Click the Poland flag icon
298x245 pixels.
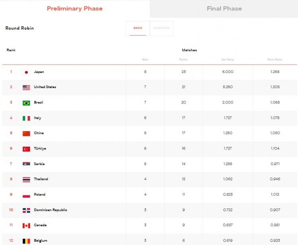(26, 195)
